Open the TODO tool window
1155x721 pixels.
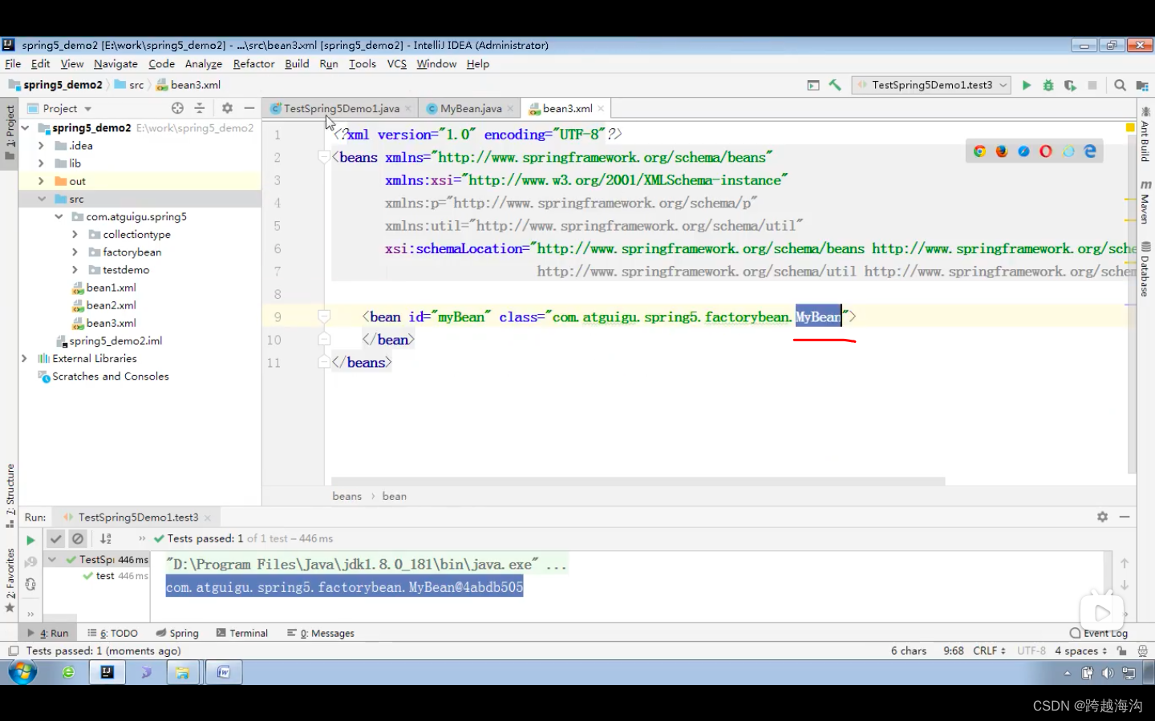point(112,633)
